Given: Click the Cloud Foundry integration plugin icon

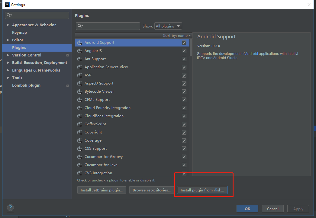Looking at the screenshot, I should 80,108.
